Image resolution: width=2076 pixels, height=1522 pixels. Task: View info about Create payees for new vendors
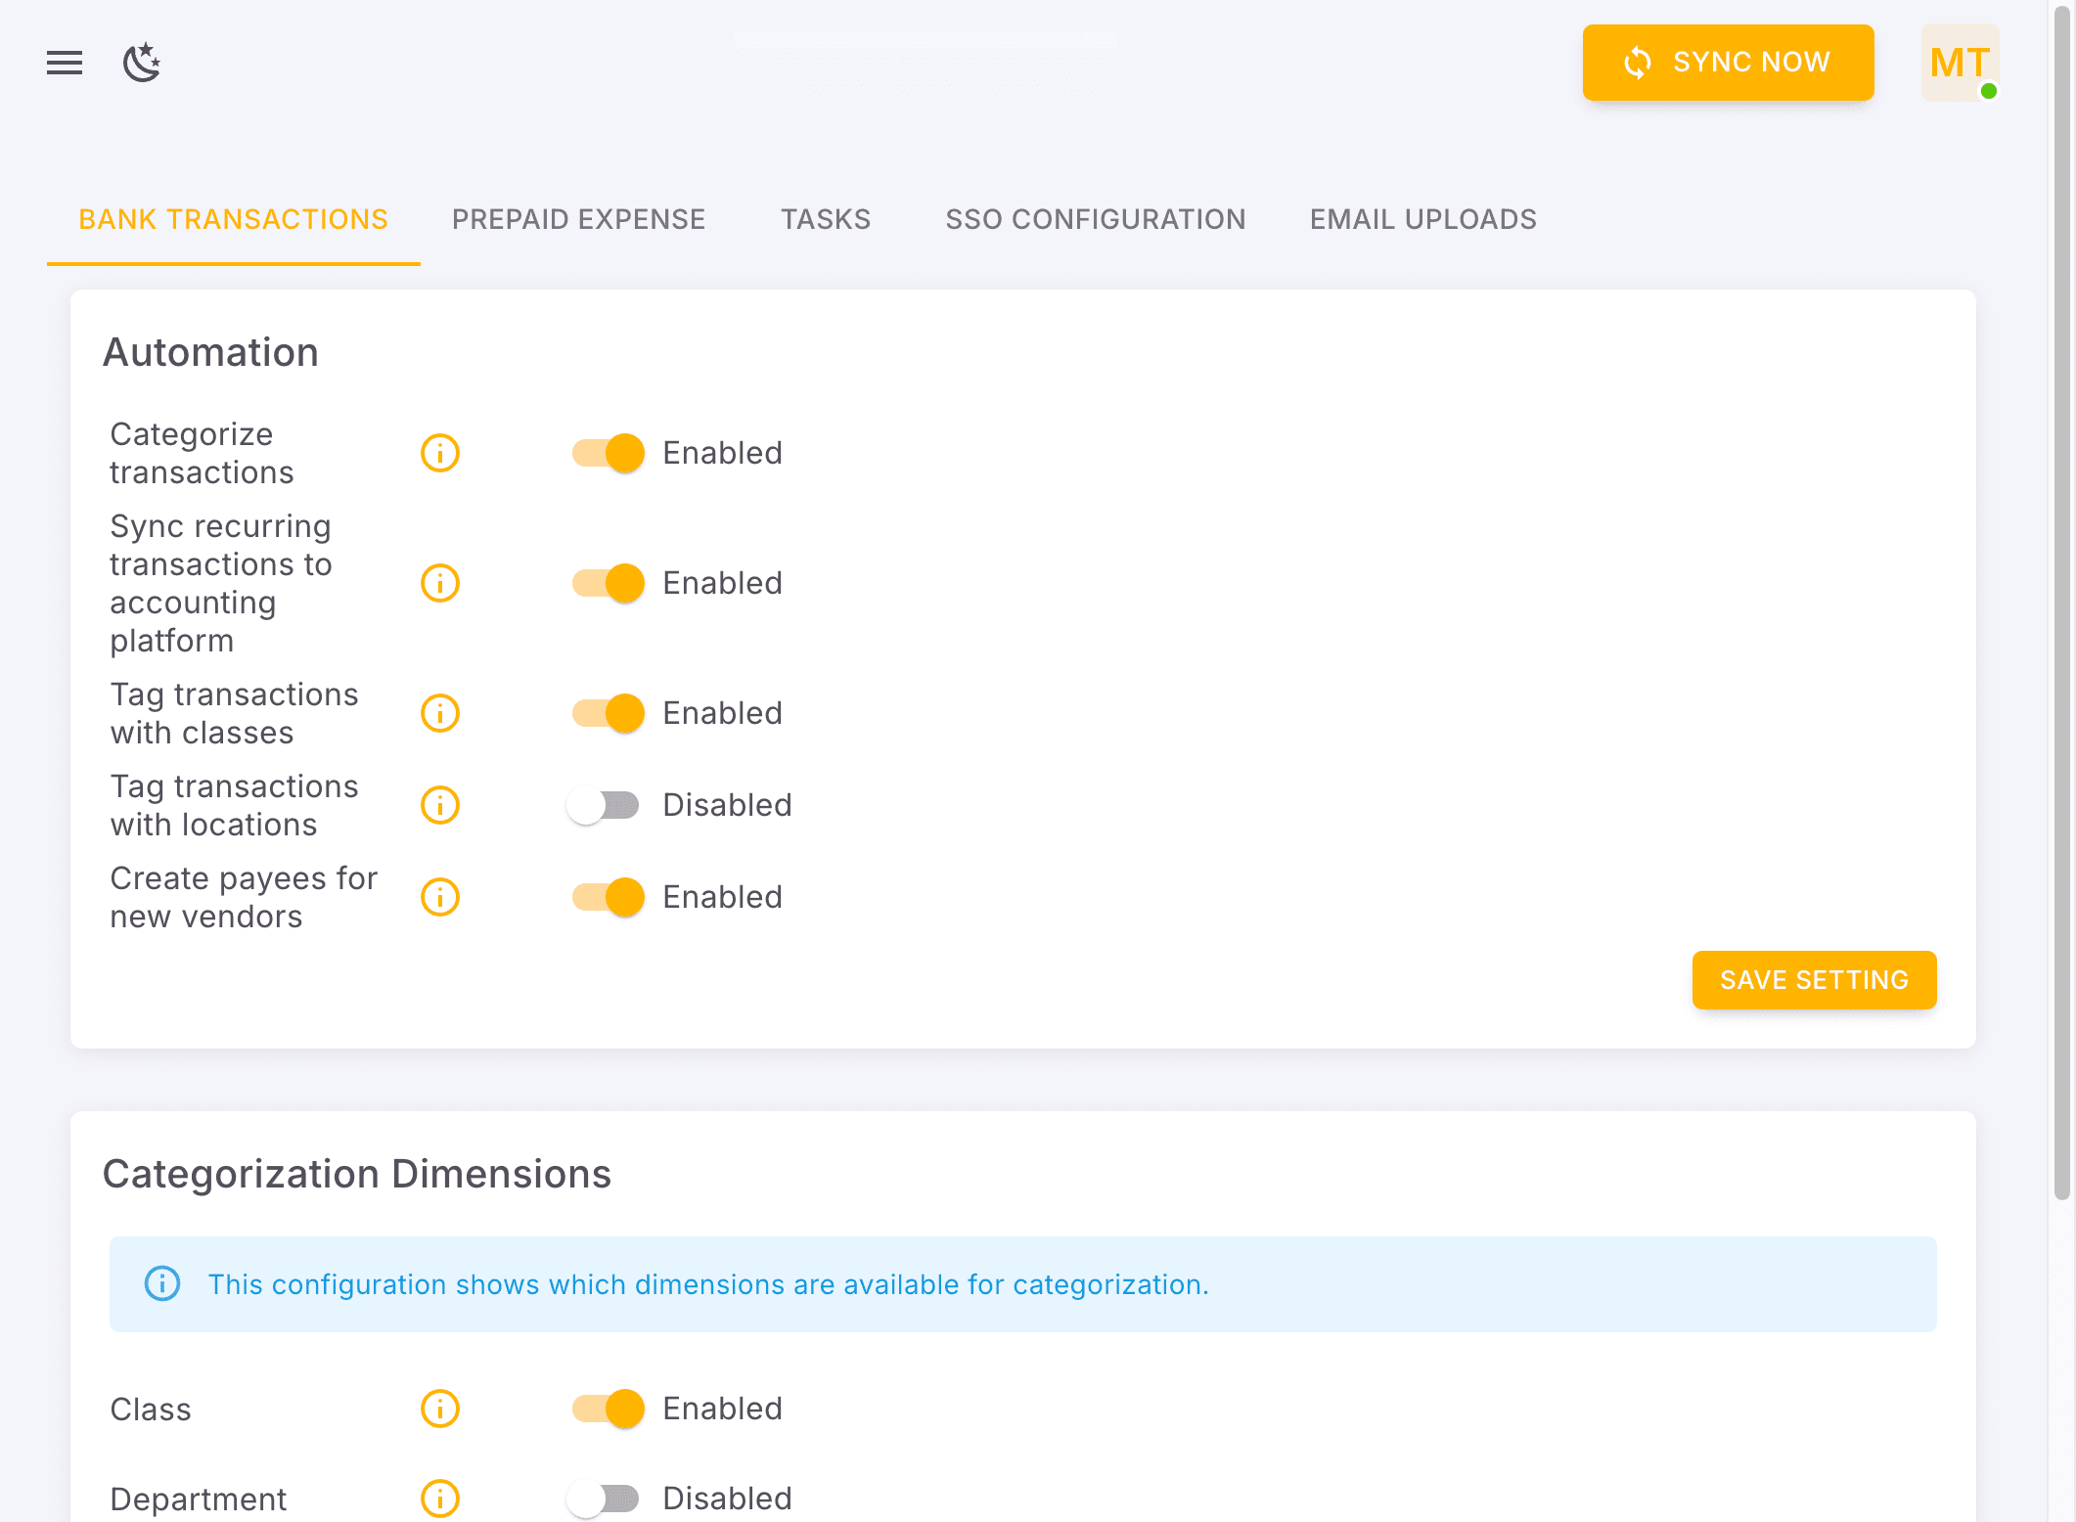coord(439,897)
